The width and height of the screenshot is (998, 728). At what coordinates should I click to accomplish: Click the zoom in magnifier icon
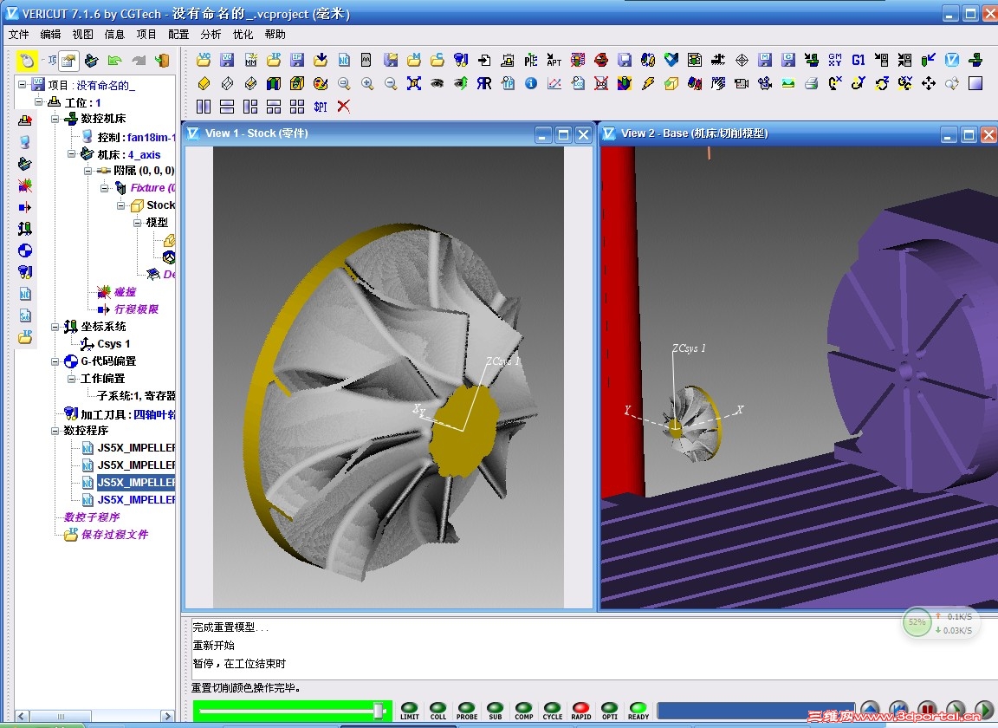367,83
